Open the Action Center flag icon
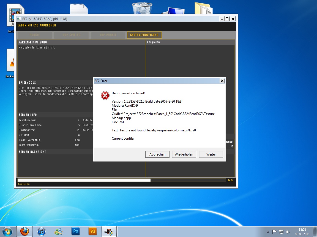Screen dimensions: 317x237 (274, 232)
